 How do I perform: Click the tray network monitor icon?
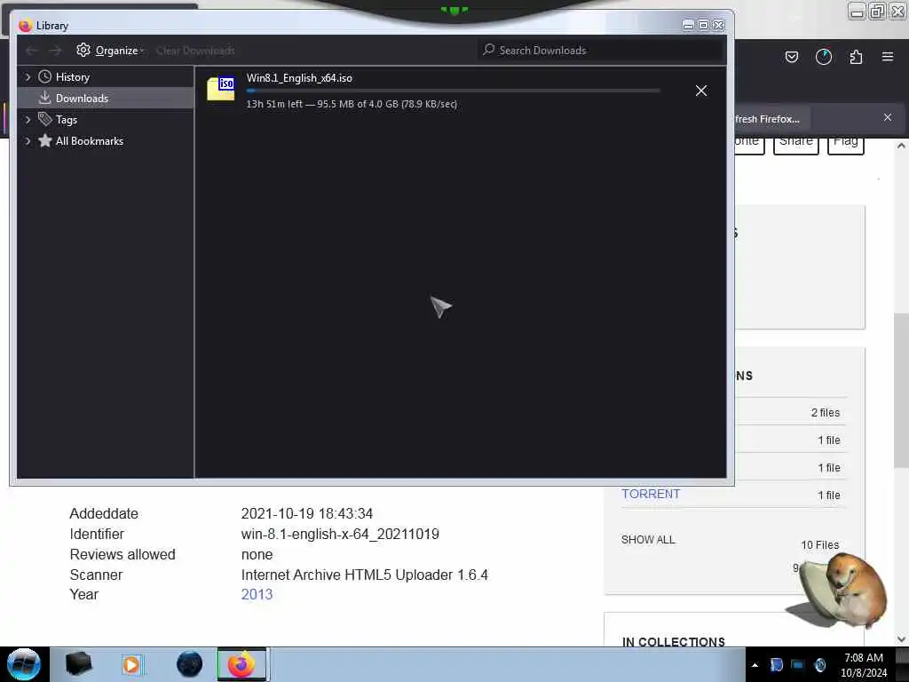798,665
